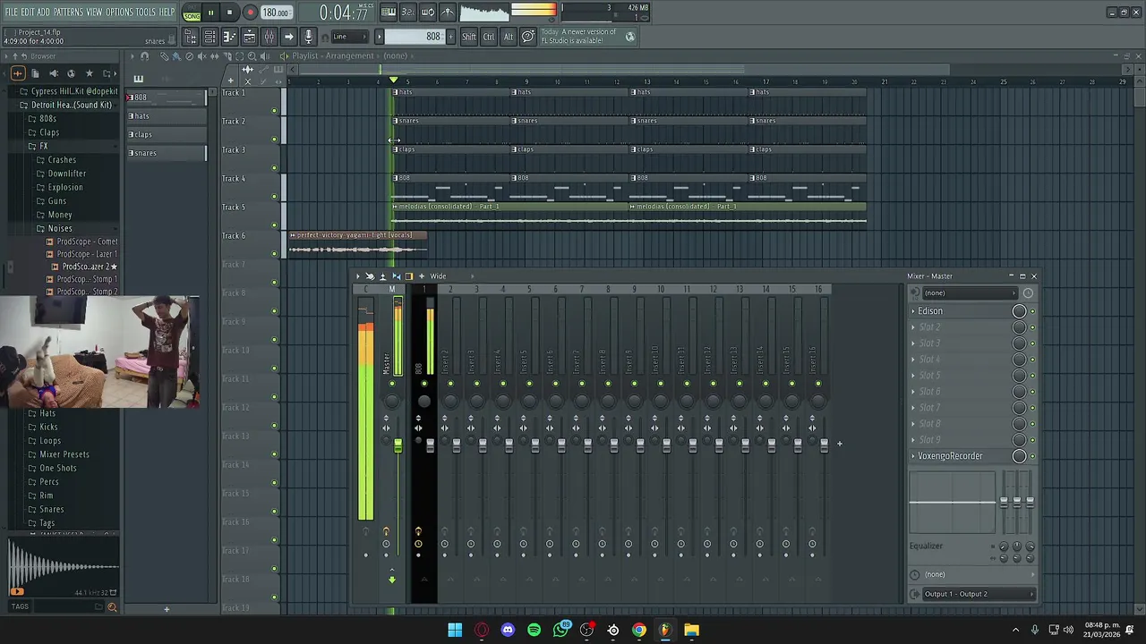Image resolution: width=1146 pixels, height=644 pixels.
Task: Click the Windows Start button
Action: [455, 630]
